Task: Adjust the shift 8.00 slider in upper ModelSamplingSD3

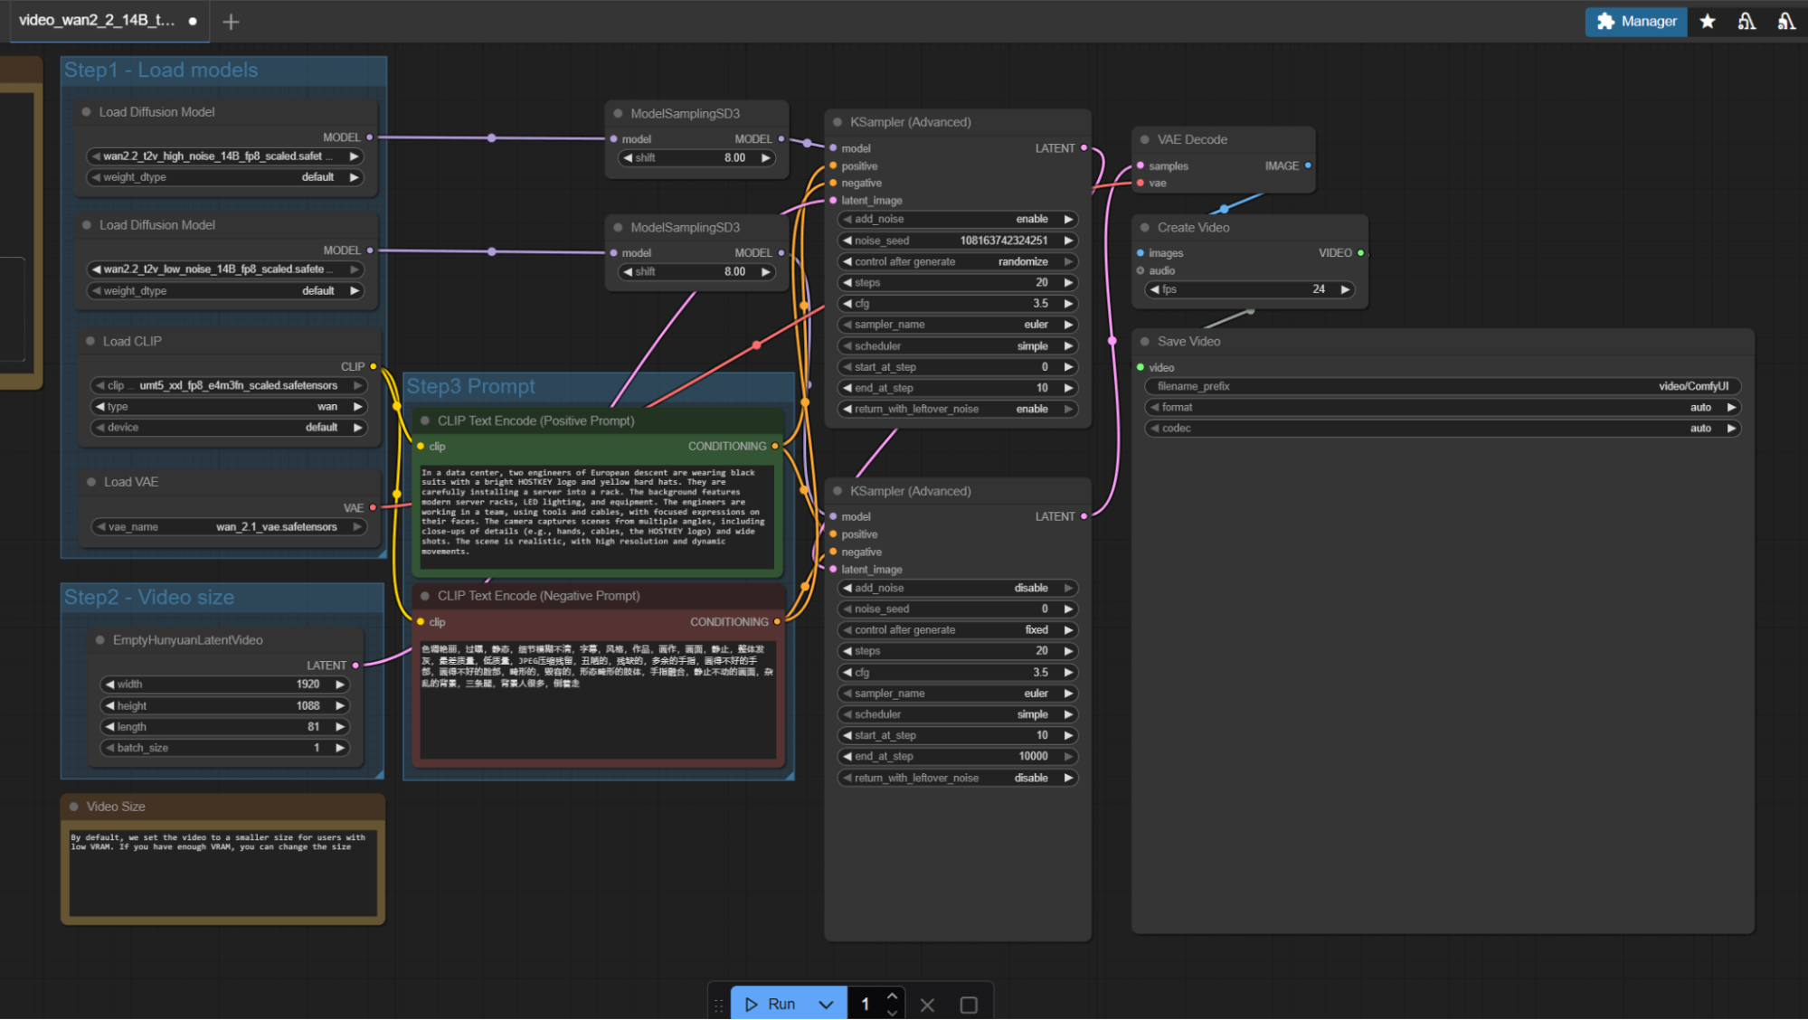Action: 696,157
